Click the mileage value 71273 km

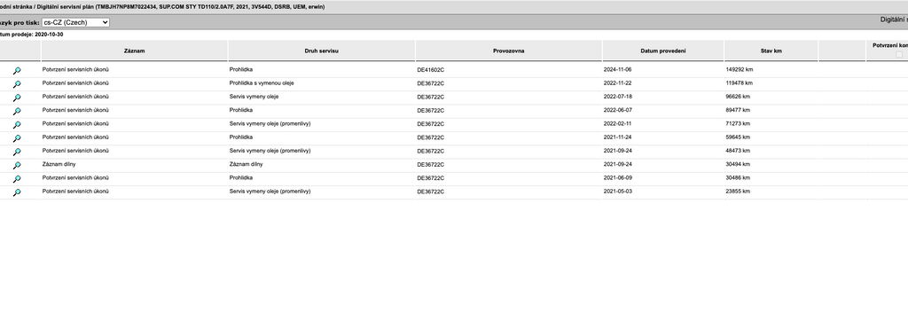pyautogui.click(x=738, y=123)
